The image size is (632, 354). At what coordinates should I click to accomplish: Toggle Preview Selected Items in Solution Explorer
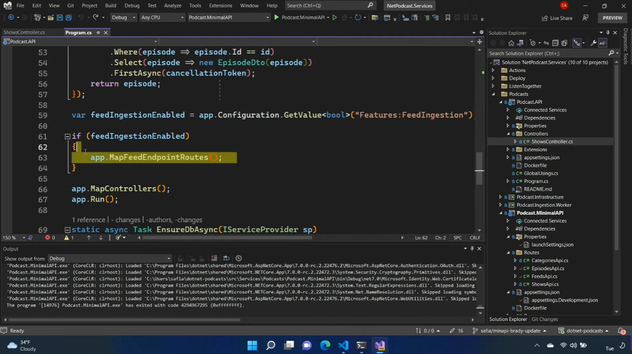tap(603, 43)
